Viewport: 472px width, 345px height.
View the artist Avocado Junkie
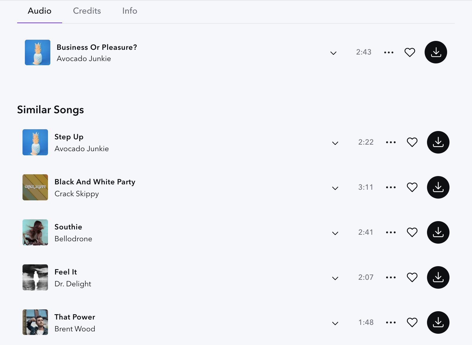[x=84, y=58]
